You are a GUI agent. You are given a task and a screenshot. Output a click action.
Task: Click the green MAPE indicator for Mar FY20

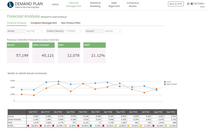[91, 126]
